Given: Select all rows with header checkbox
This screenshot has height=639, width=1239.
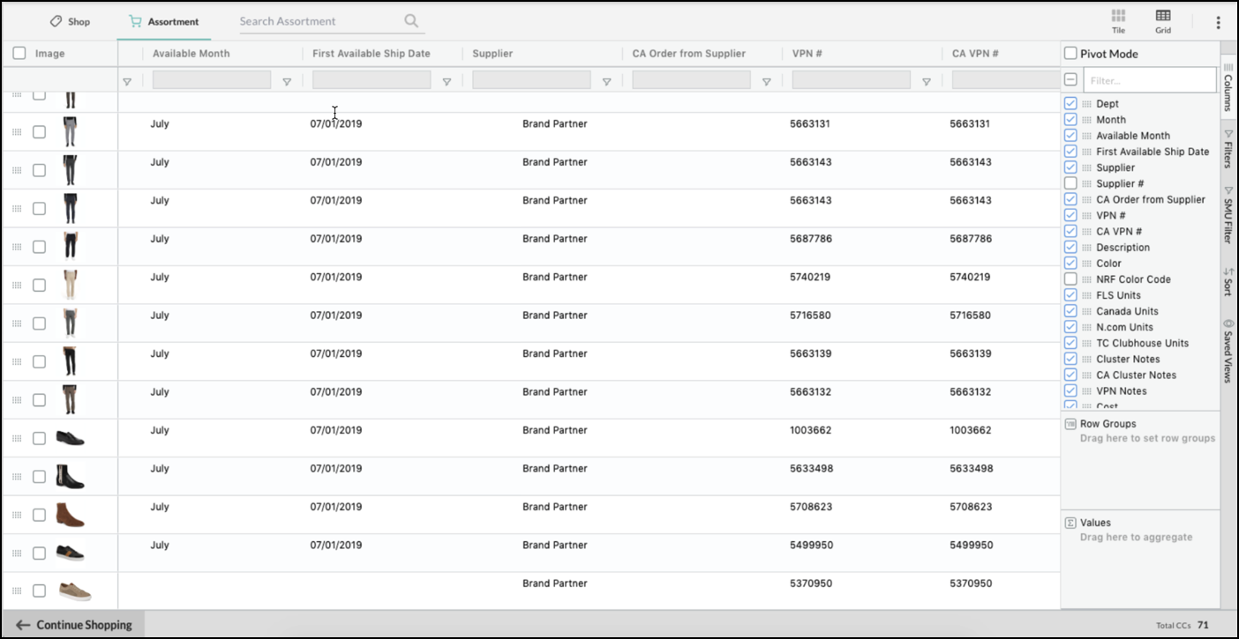Looking at the screenshot, I should pyautogui.click(x=19, y=54).
